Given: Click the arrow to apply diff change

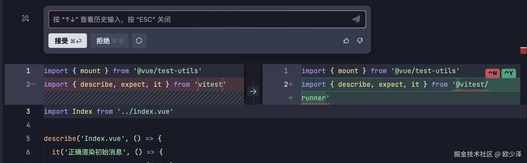Looking at the screenshot, I should click(x=253, y=91).
